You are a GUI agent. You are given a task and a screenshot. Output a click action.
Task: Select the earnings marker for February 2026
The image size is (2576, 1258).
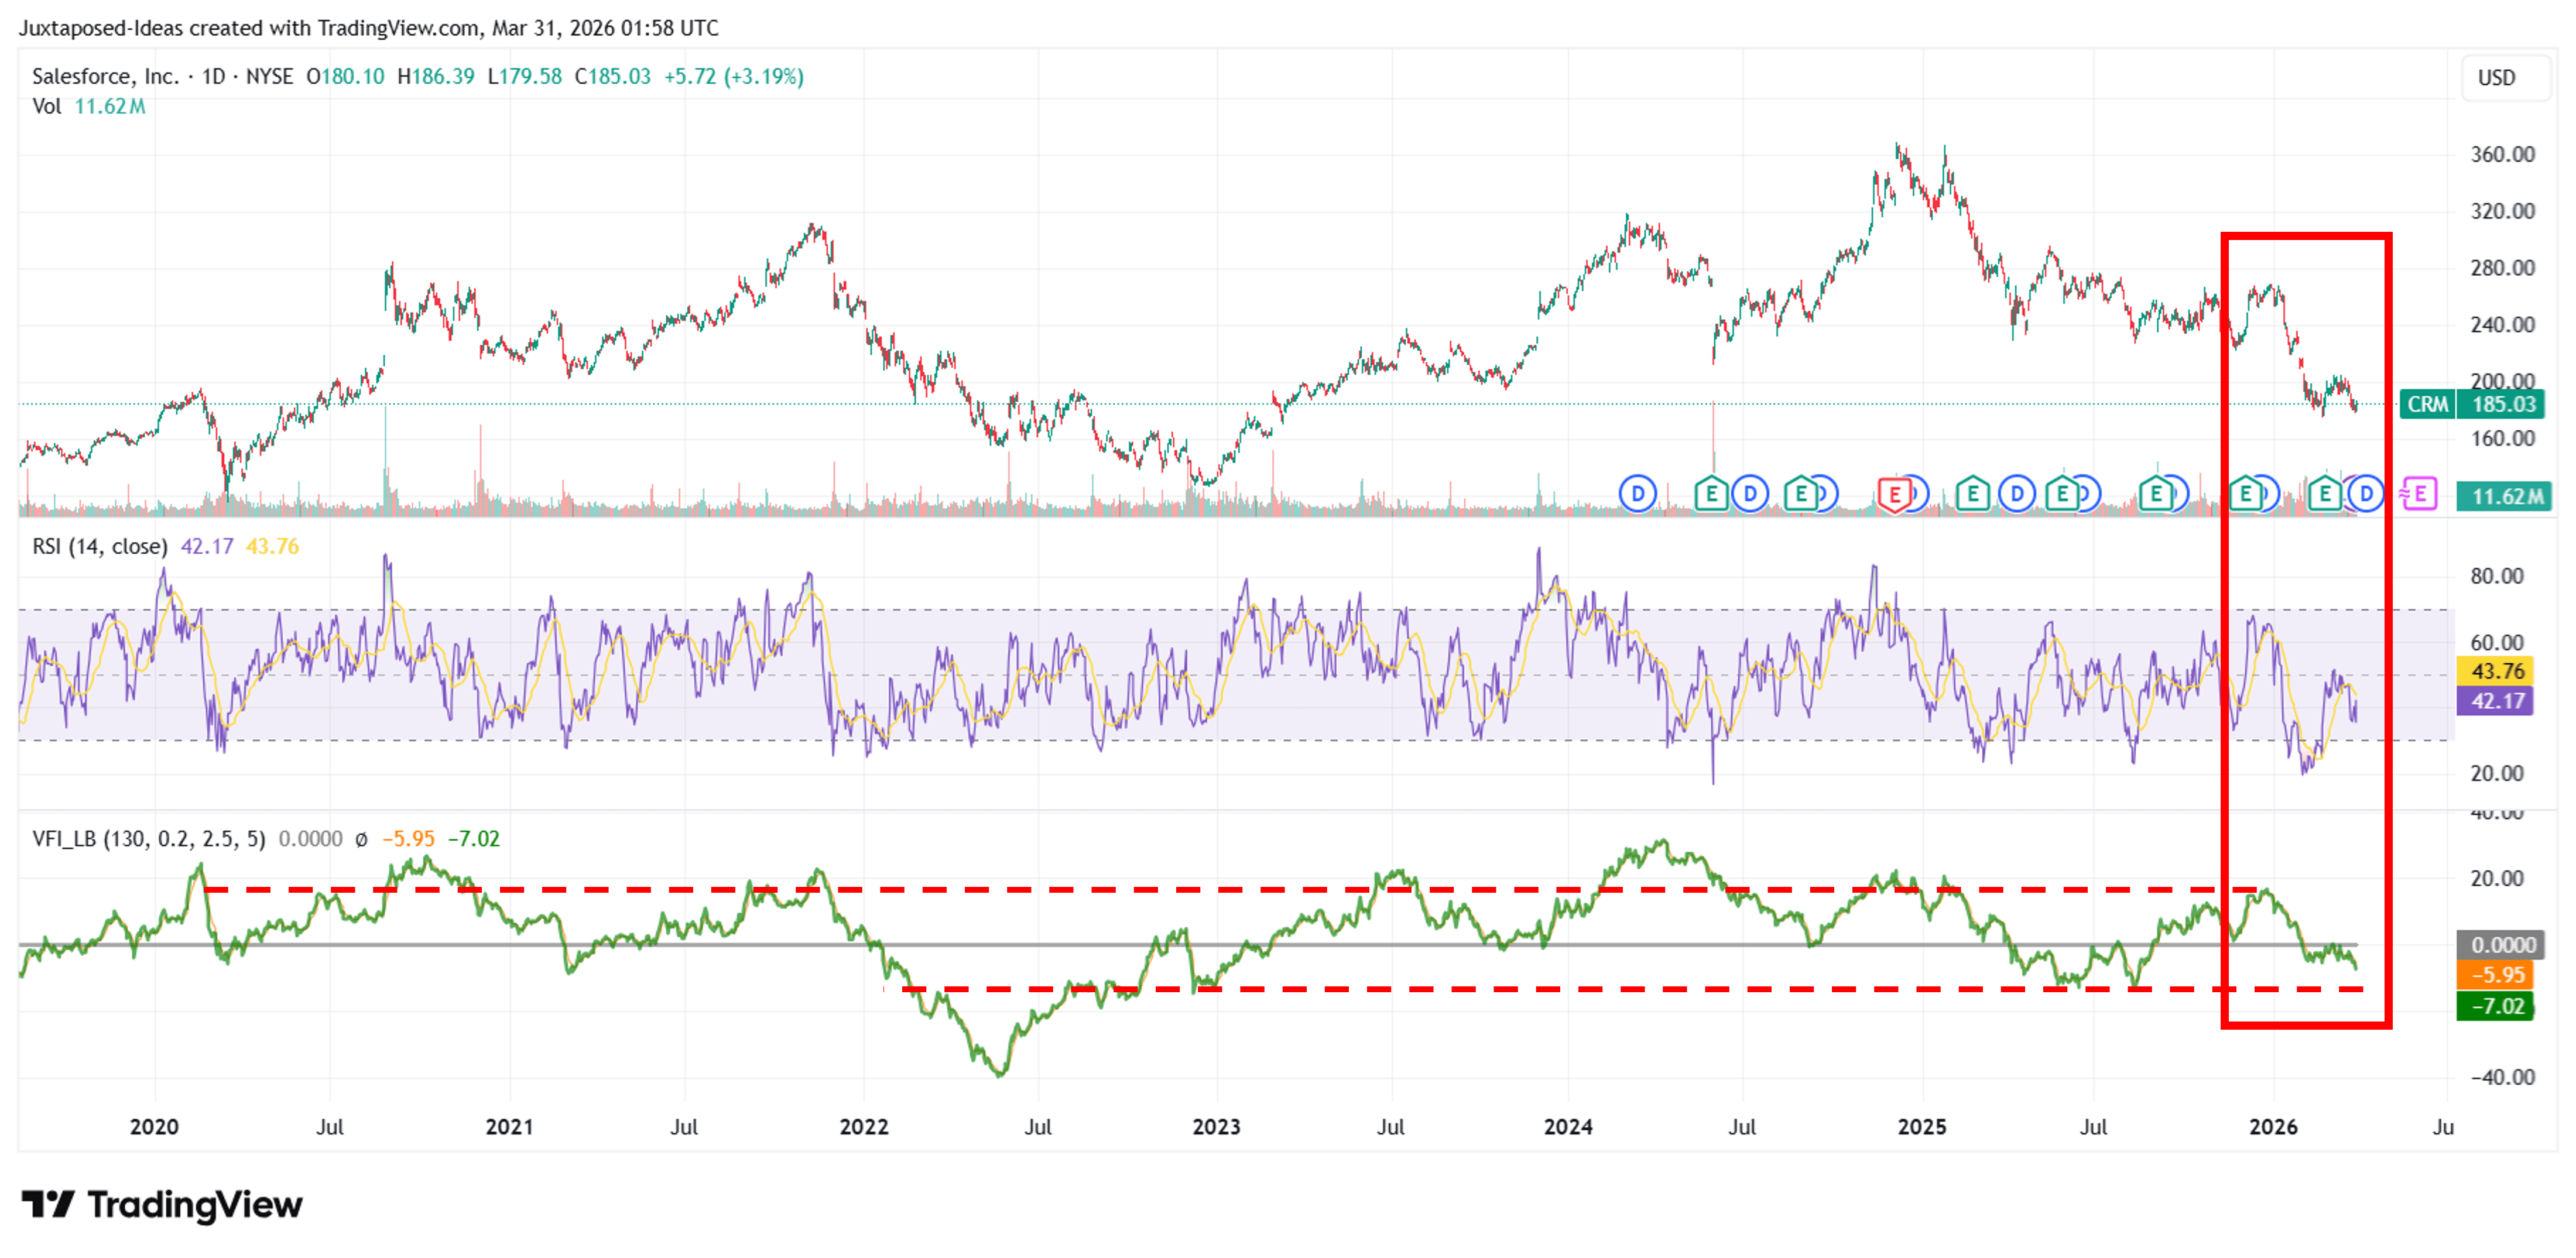[x=2325, y=494]
